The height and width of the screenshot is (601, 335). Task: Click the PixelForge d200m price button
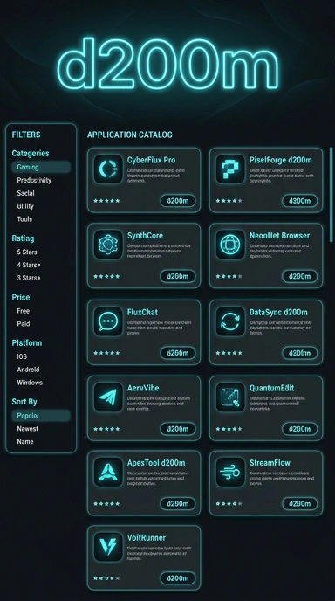pyautogui.click(x=300, y=200)
